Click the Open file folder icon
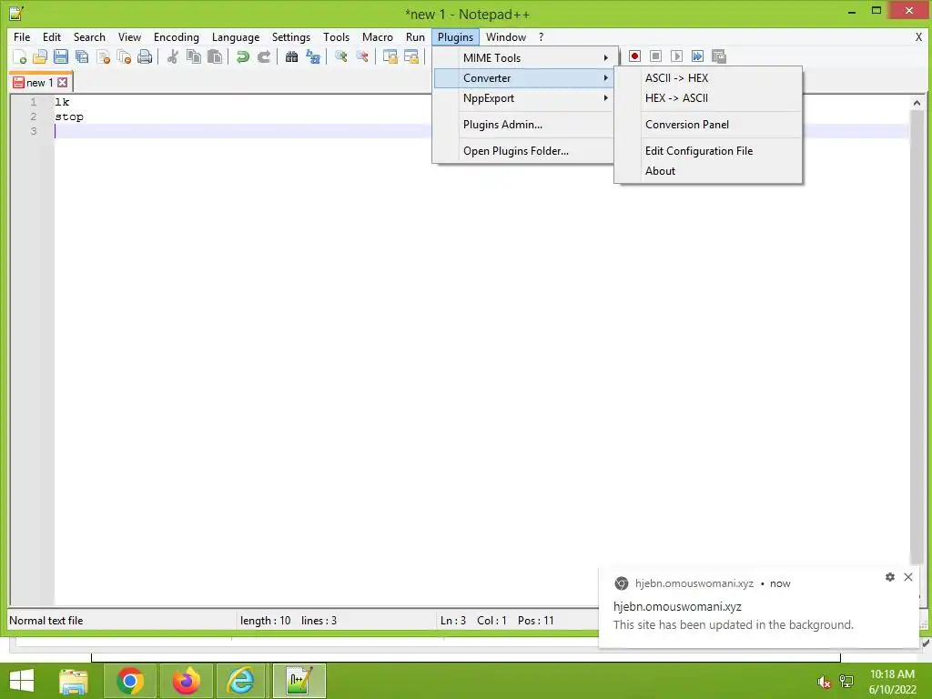Viewport: 932px width, 699px height. point(40,56)
